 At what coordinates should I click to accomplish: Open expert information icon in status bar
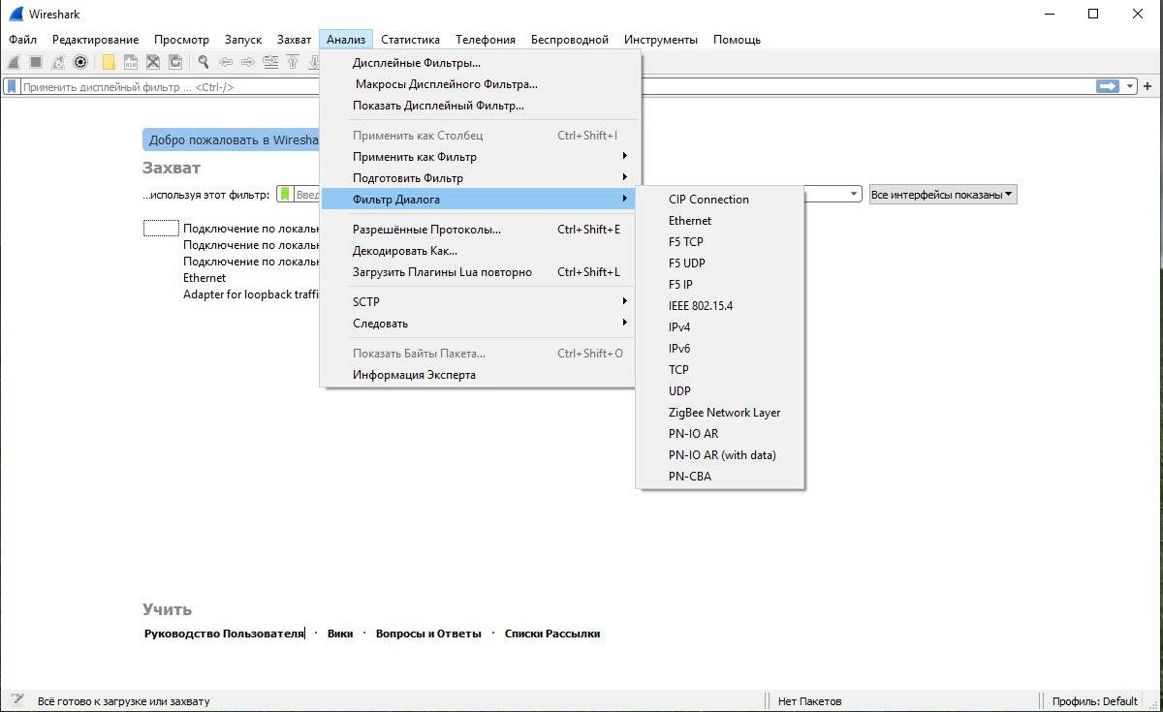(16, 700)
